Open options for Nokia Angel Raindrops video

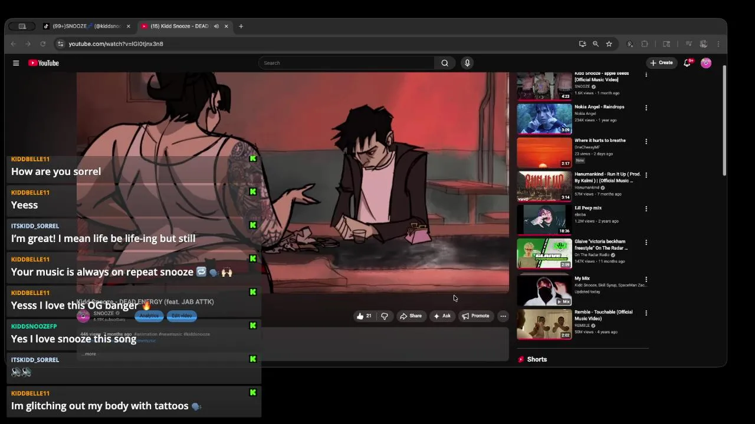click(646, 108)
